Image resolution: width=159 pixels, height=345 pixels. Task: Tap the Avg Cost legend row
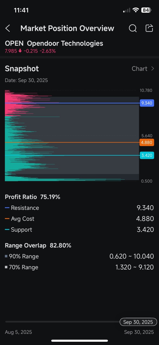click(x=79, y=219)
